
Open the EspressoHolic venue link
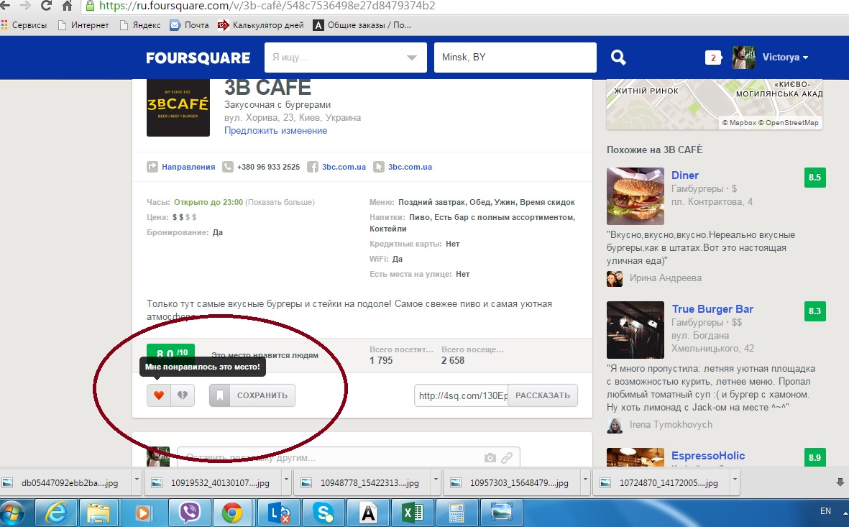(x=708, y=456)
